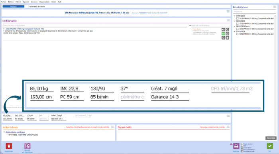
Task: Collapse the 30/03/2023 product group
Action: pyautogui.click(x=234, y=21)
